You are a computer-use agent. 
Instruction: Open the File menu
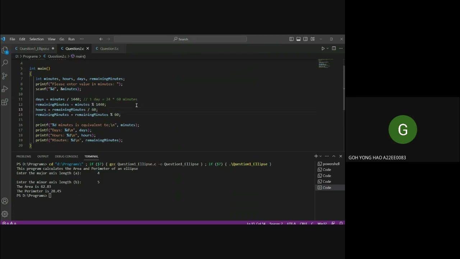(12, 39)
